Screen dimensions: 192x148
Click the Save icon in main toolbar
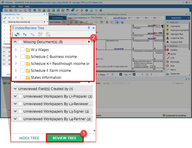click(x=6, y=10)
